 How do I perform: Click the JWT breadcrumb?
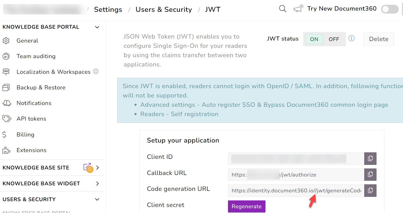point(213,10)
